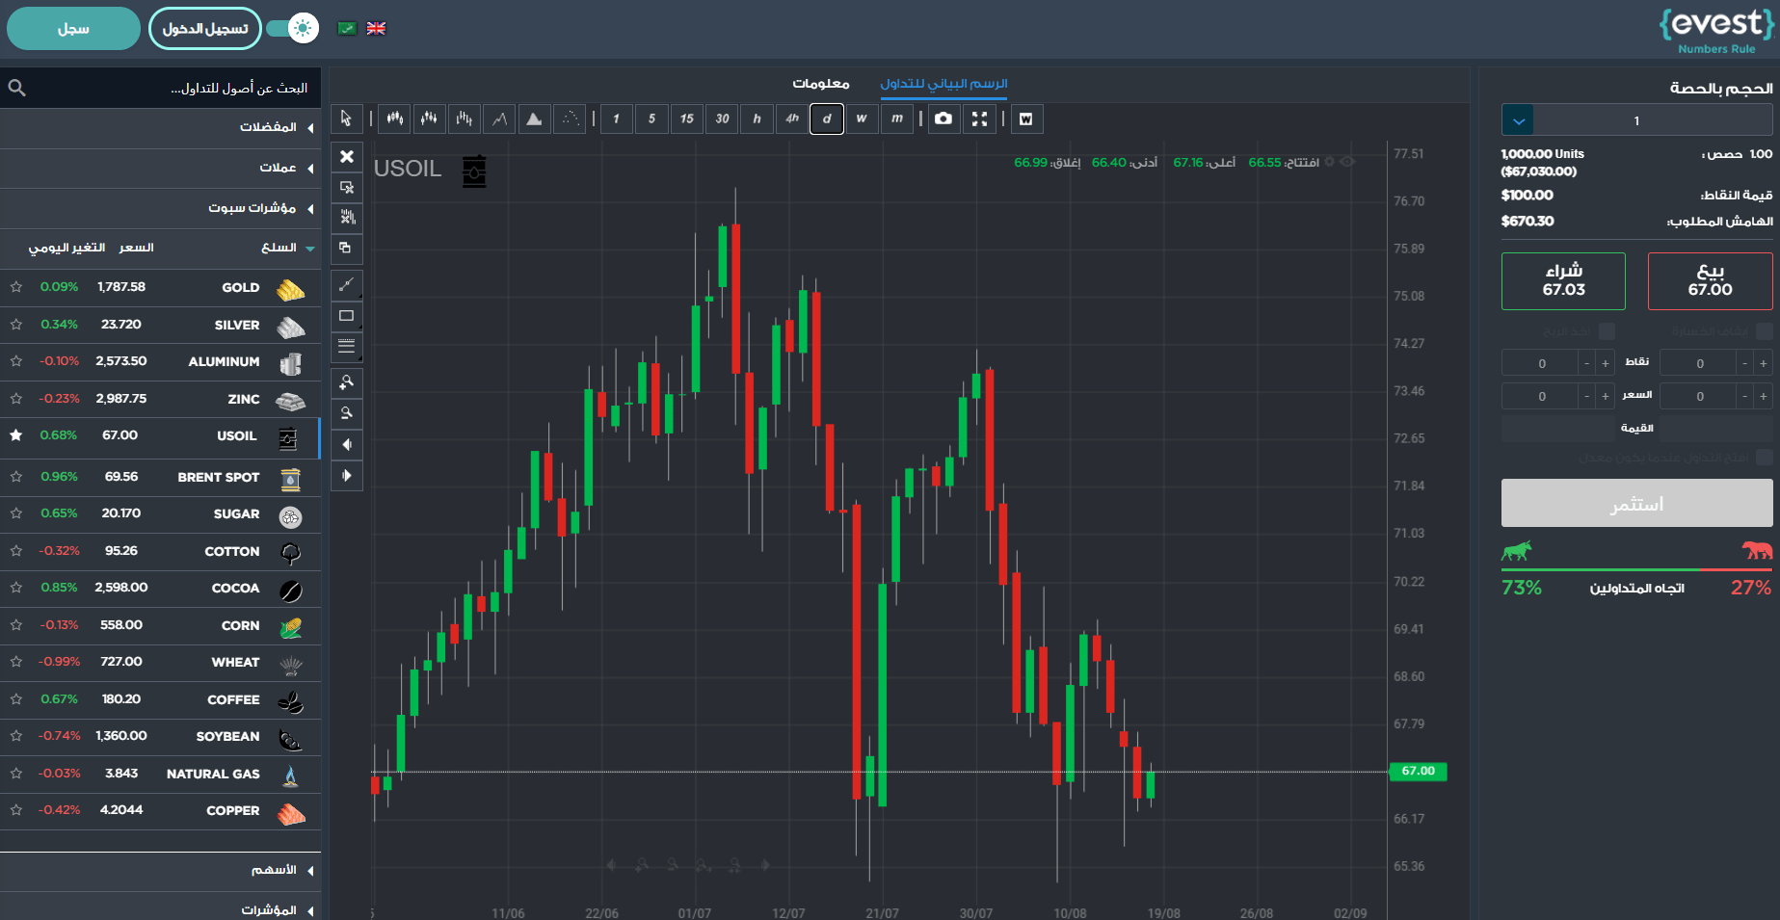Increase stop loss points with plus
The height and width of the screenshot is (920, 1780).
pyautogui.click(x=1764, y=363)
